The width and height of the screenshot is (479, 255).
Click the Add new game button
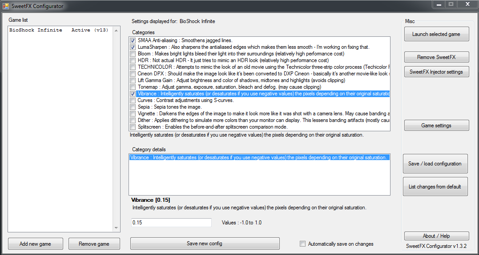coord(36,244)
